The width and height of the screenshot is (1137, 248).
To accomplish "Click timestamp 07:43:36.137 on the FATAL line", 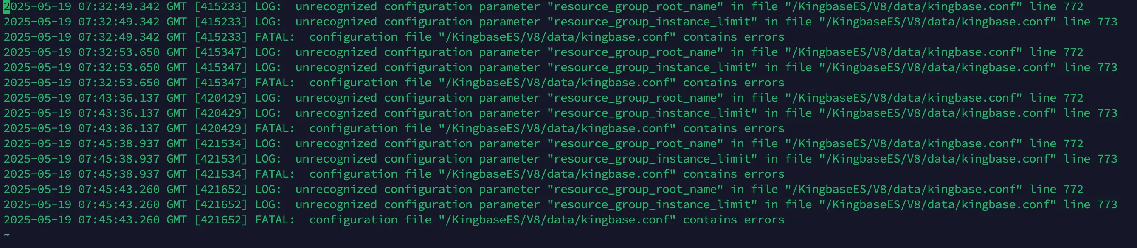I will (119, 128).
